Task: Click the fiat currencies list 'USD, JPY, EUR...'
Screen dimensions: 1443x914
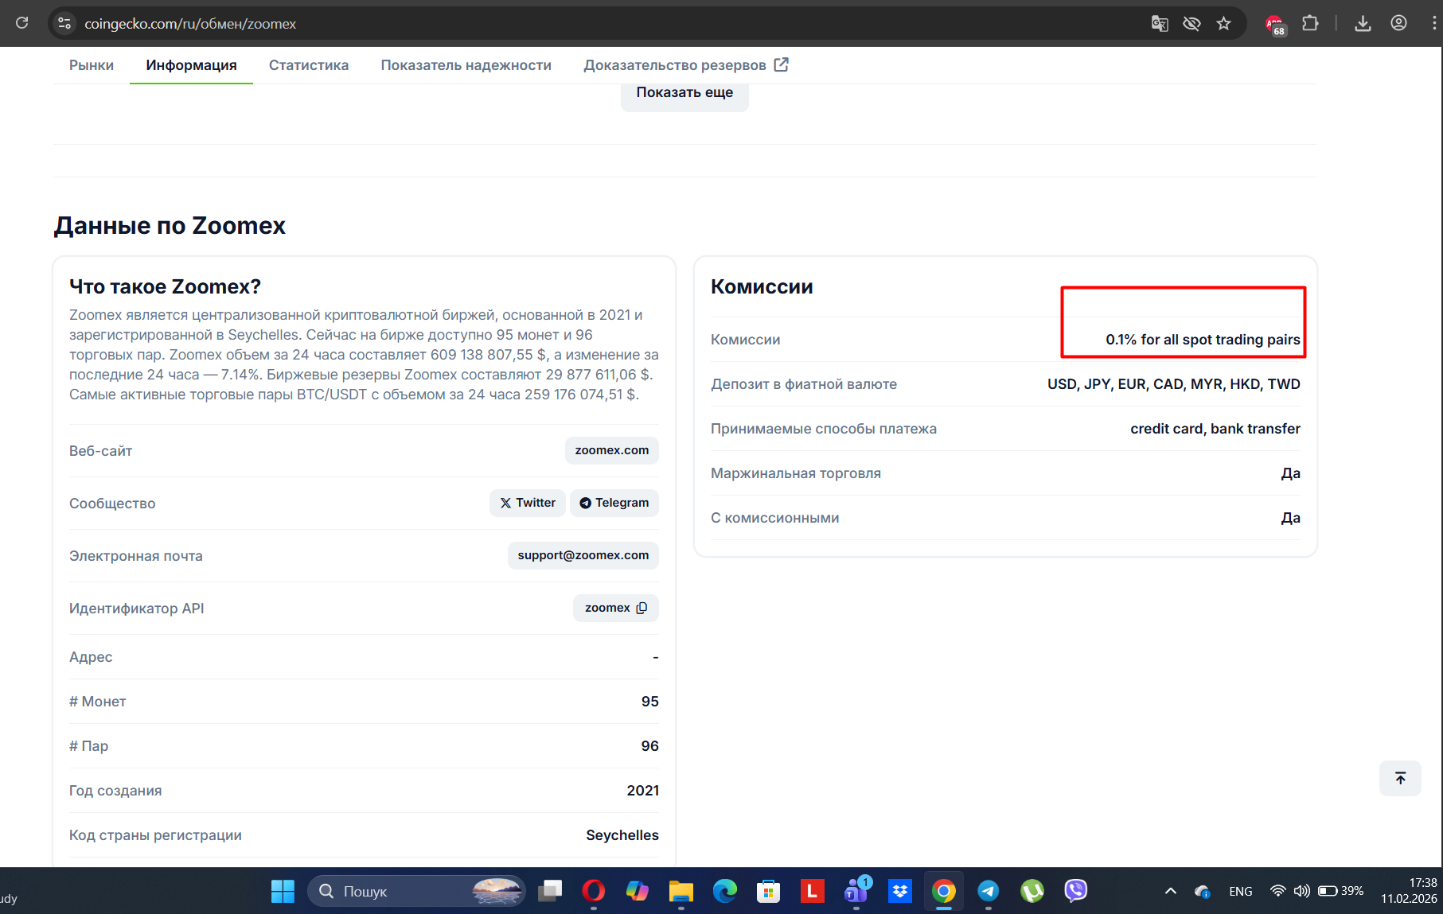Action: click(1174, 384)
